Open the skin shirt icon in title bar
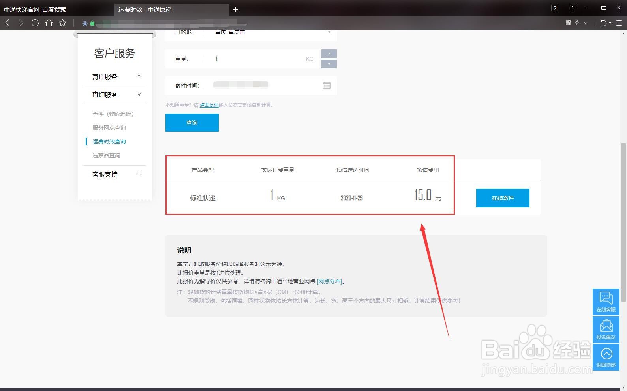The image size is (627, 391). tap(573, 8)
